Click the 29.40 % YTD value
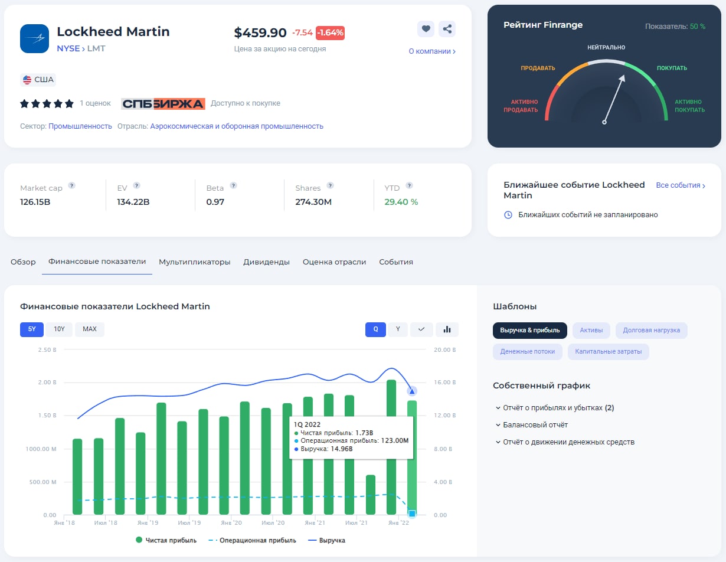726x562 pixels. pyautogui.click(x=401, y=202)
